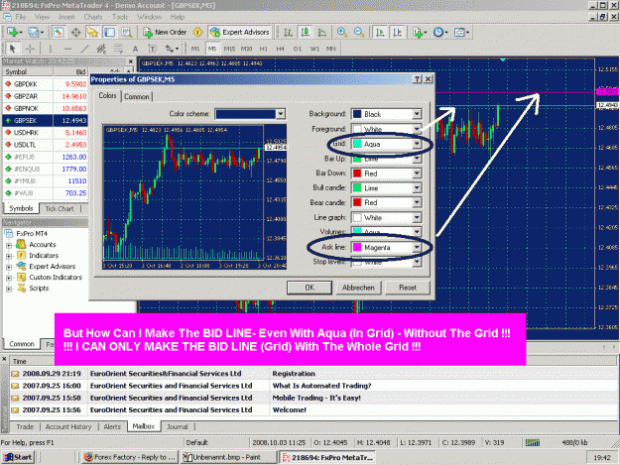This screenshot has height=465, width=620.
Task: Toggle the Navigator folder-star icon
Action: pyautogui.click(x=92, y=32)
